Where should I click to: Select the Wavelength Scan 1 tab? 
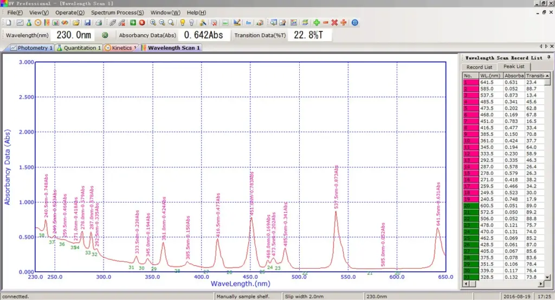click(x=171, y=48)
